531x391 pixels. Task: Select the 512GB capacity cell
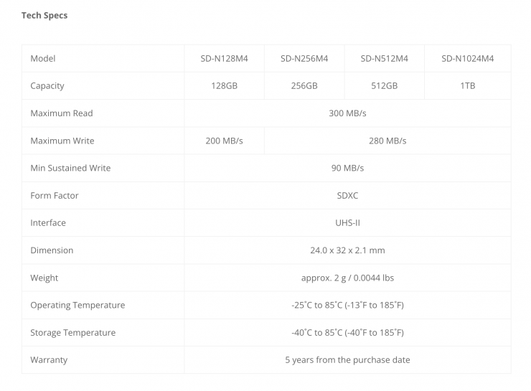pos(385,86)
